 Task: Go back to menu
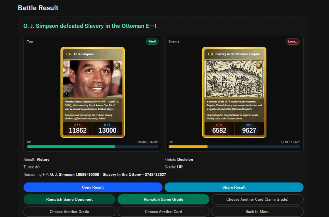(x=257, y=212)
